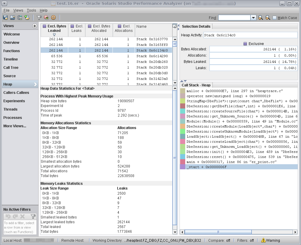Select row Stack 0x6c14290
The height and width of the screenshot is (245, 301).
pyautogui.click(x=106, y=56)
